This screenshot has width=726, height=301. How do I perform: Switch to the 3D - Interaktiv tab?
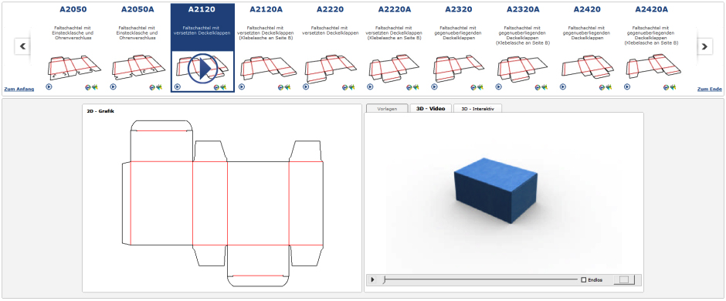[x=477, y=109]
